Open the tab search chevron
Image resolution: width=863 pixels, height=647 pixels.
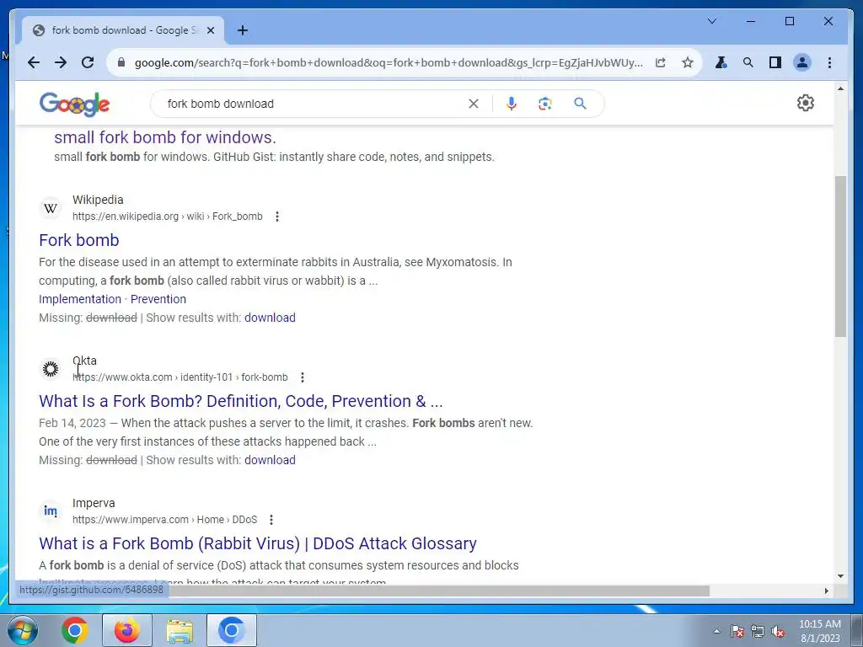click(x=711, y=21)
